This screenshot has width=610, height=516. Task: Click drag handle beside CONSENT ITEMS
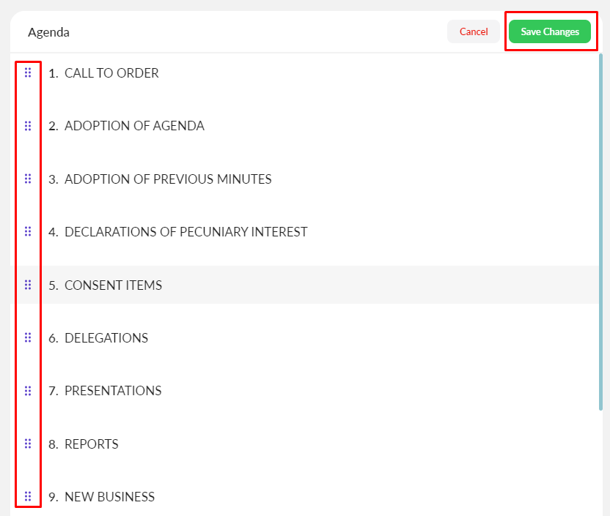pos(28,285)
